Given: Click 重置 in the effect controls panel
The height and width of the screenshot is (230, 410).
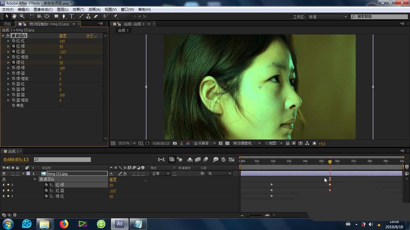Looking at the screenshot, I should coord(63,36).
